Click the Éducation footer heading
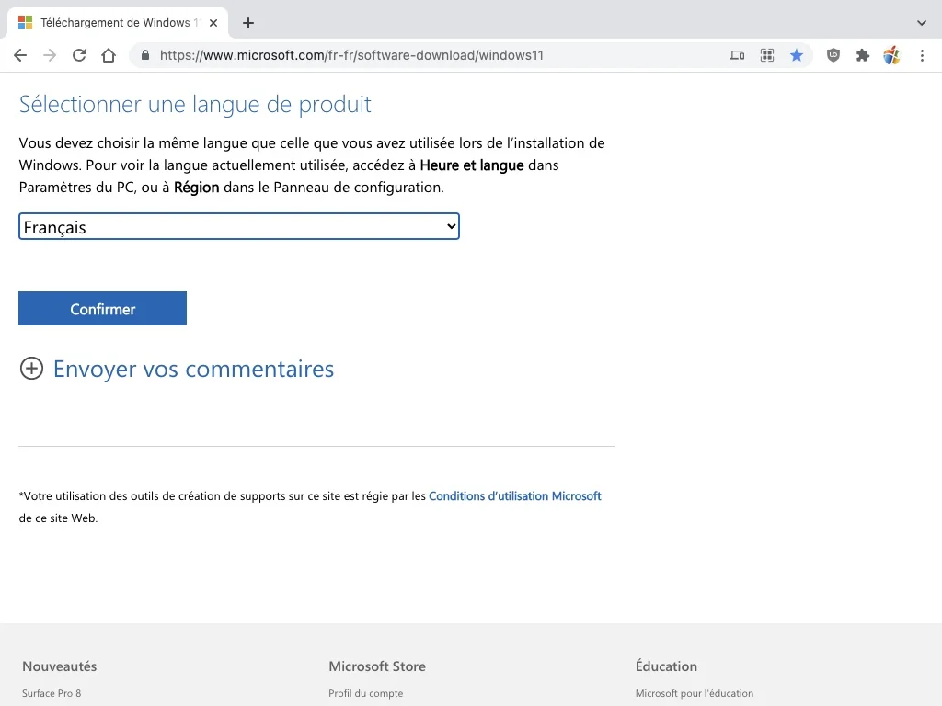 [666, 666]
